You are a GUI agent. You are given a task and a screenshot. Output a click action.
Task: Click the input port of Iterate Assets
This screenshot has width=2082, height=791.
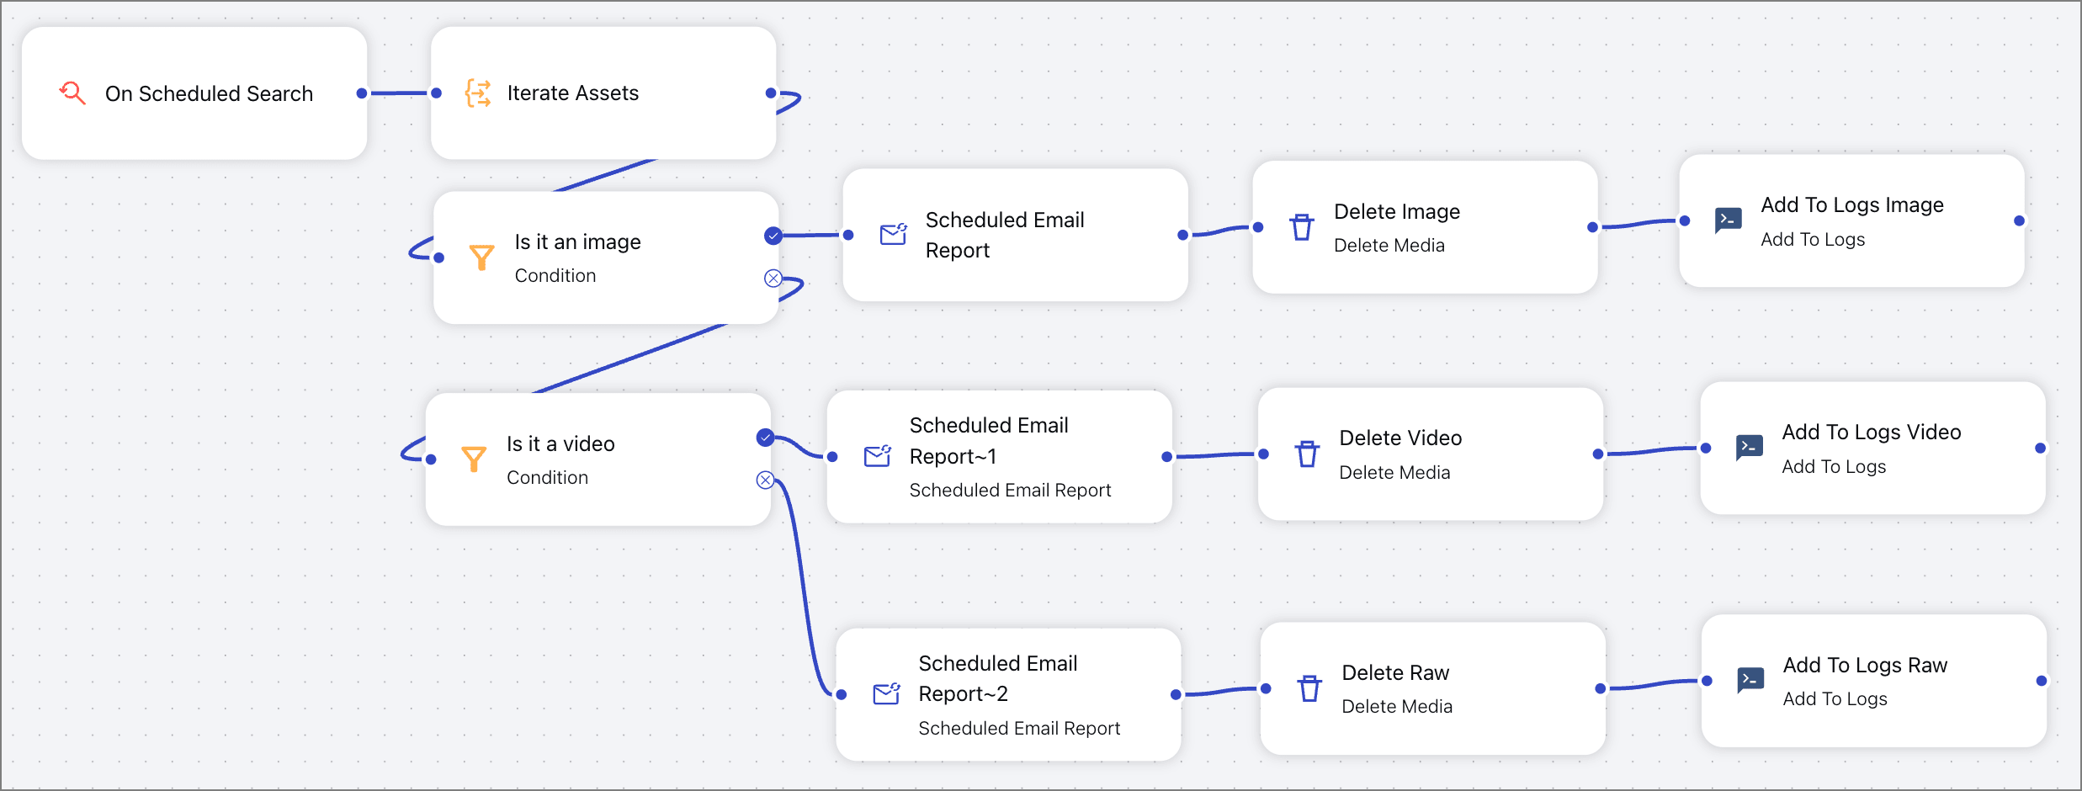point(436,93)
